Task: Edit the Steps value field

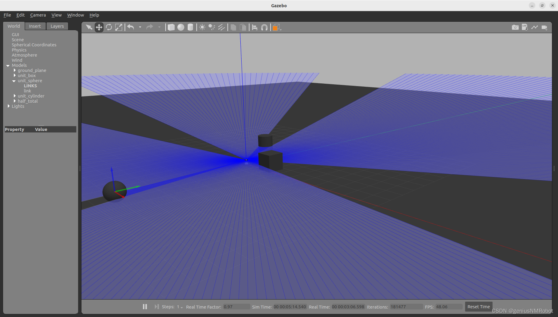Action: pos(178,306)
